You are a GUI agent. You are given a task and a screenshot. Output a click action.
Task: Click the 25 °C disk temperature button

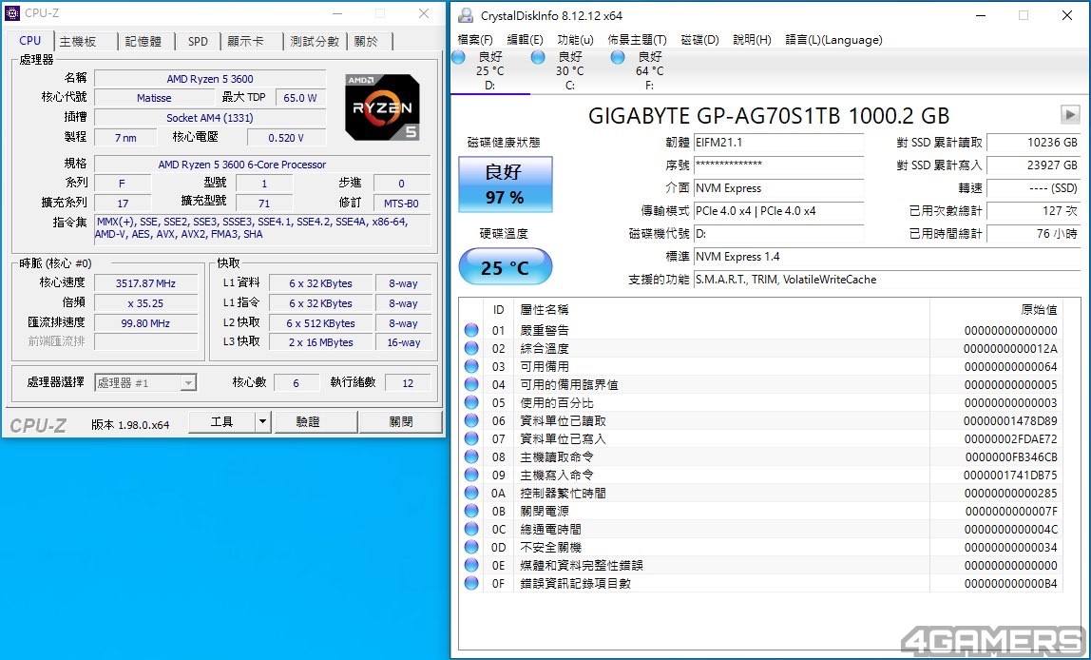[x=506, y=267]
